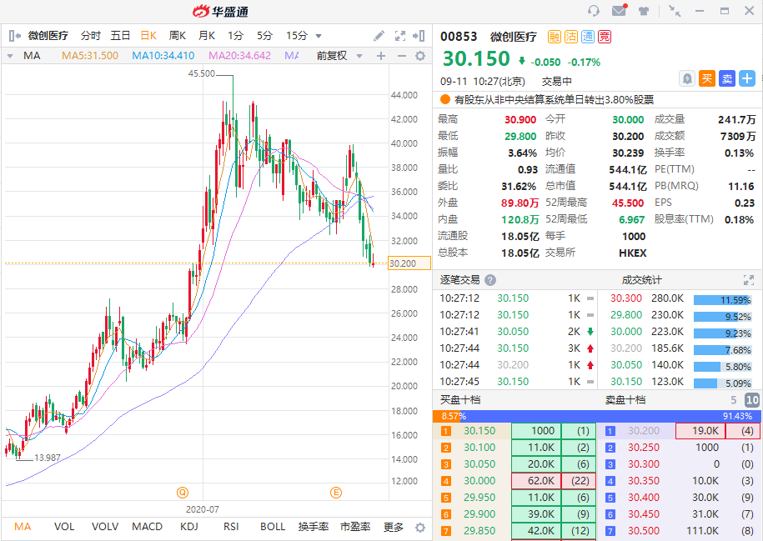Click the 11.59% volume distribution bar

722,300
